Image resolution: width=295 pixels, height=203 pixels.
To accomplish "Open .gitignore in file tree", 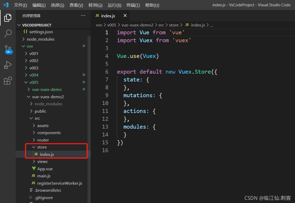I will (x=52, y=197).
